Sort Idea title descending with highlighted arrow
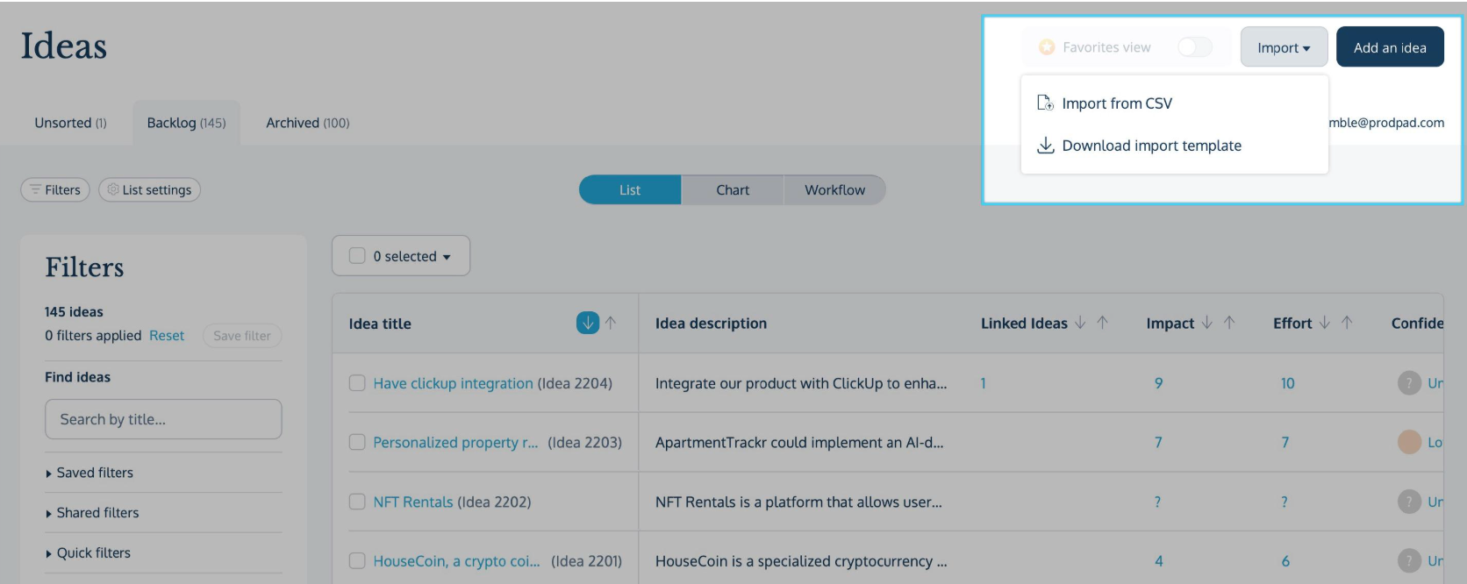This screenshot has height=584, width=1467. point(588,323)
